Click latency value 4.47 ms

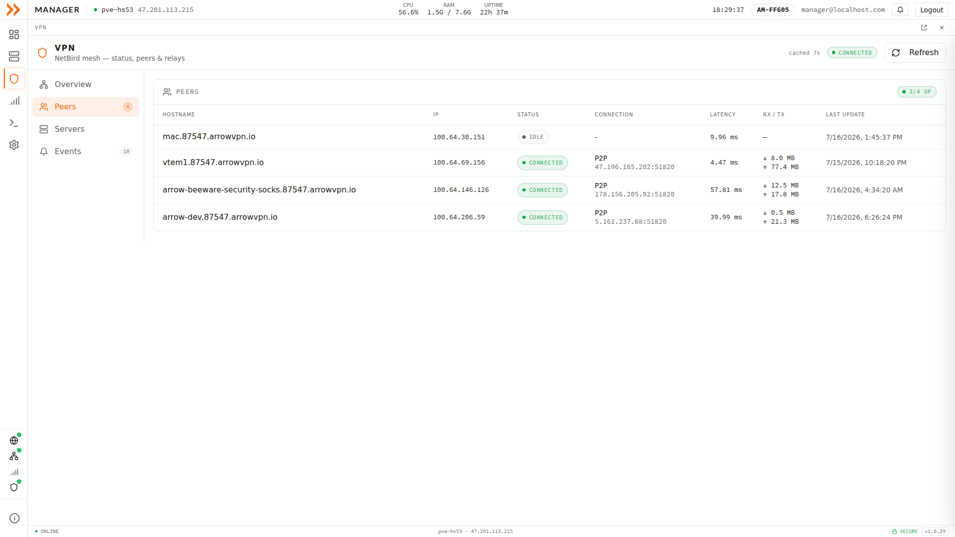click(x=724, y=163)
